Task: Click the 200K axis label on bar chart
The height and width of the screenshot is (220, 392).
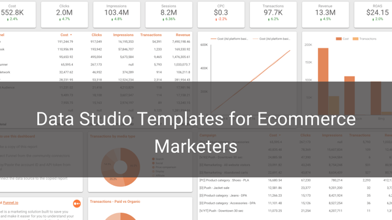Action: coord(308,45)
